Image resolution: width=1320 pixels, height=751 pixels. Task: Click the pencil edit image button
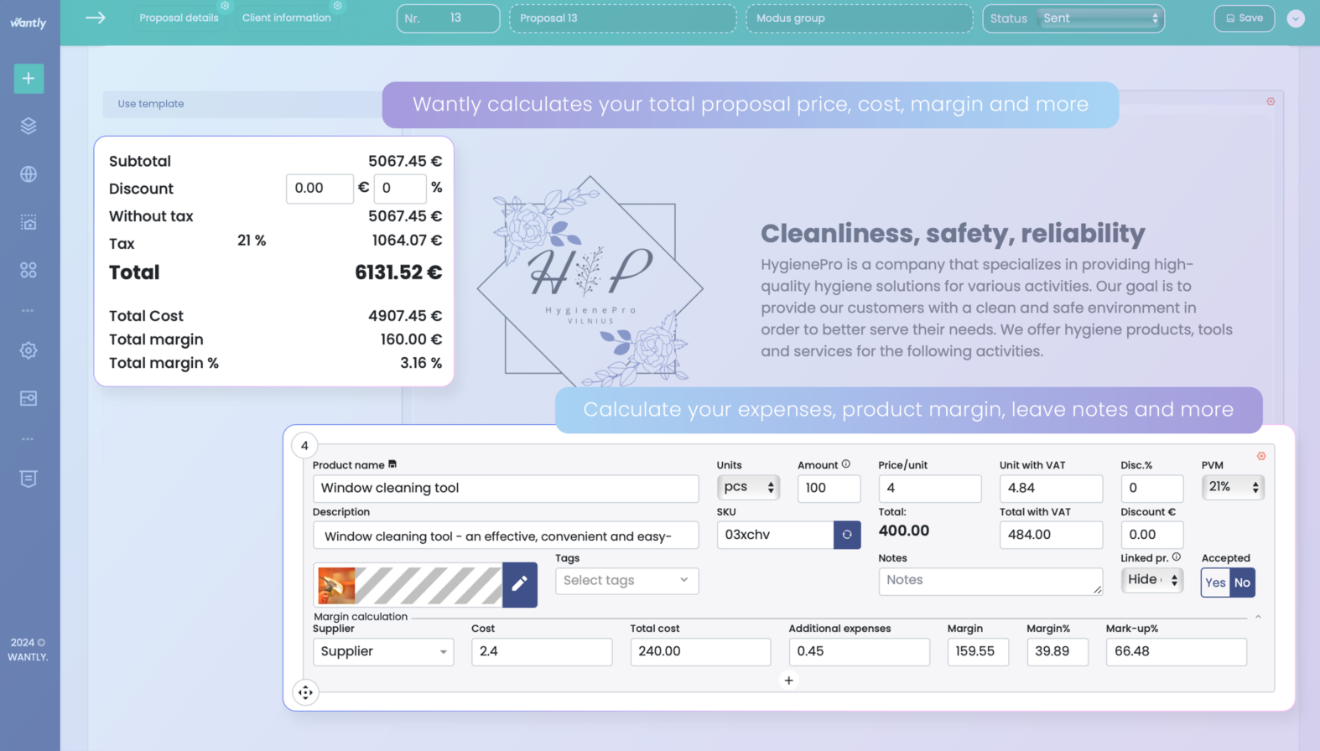click(520, 584)
